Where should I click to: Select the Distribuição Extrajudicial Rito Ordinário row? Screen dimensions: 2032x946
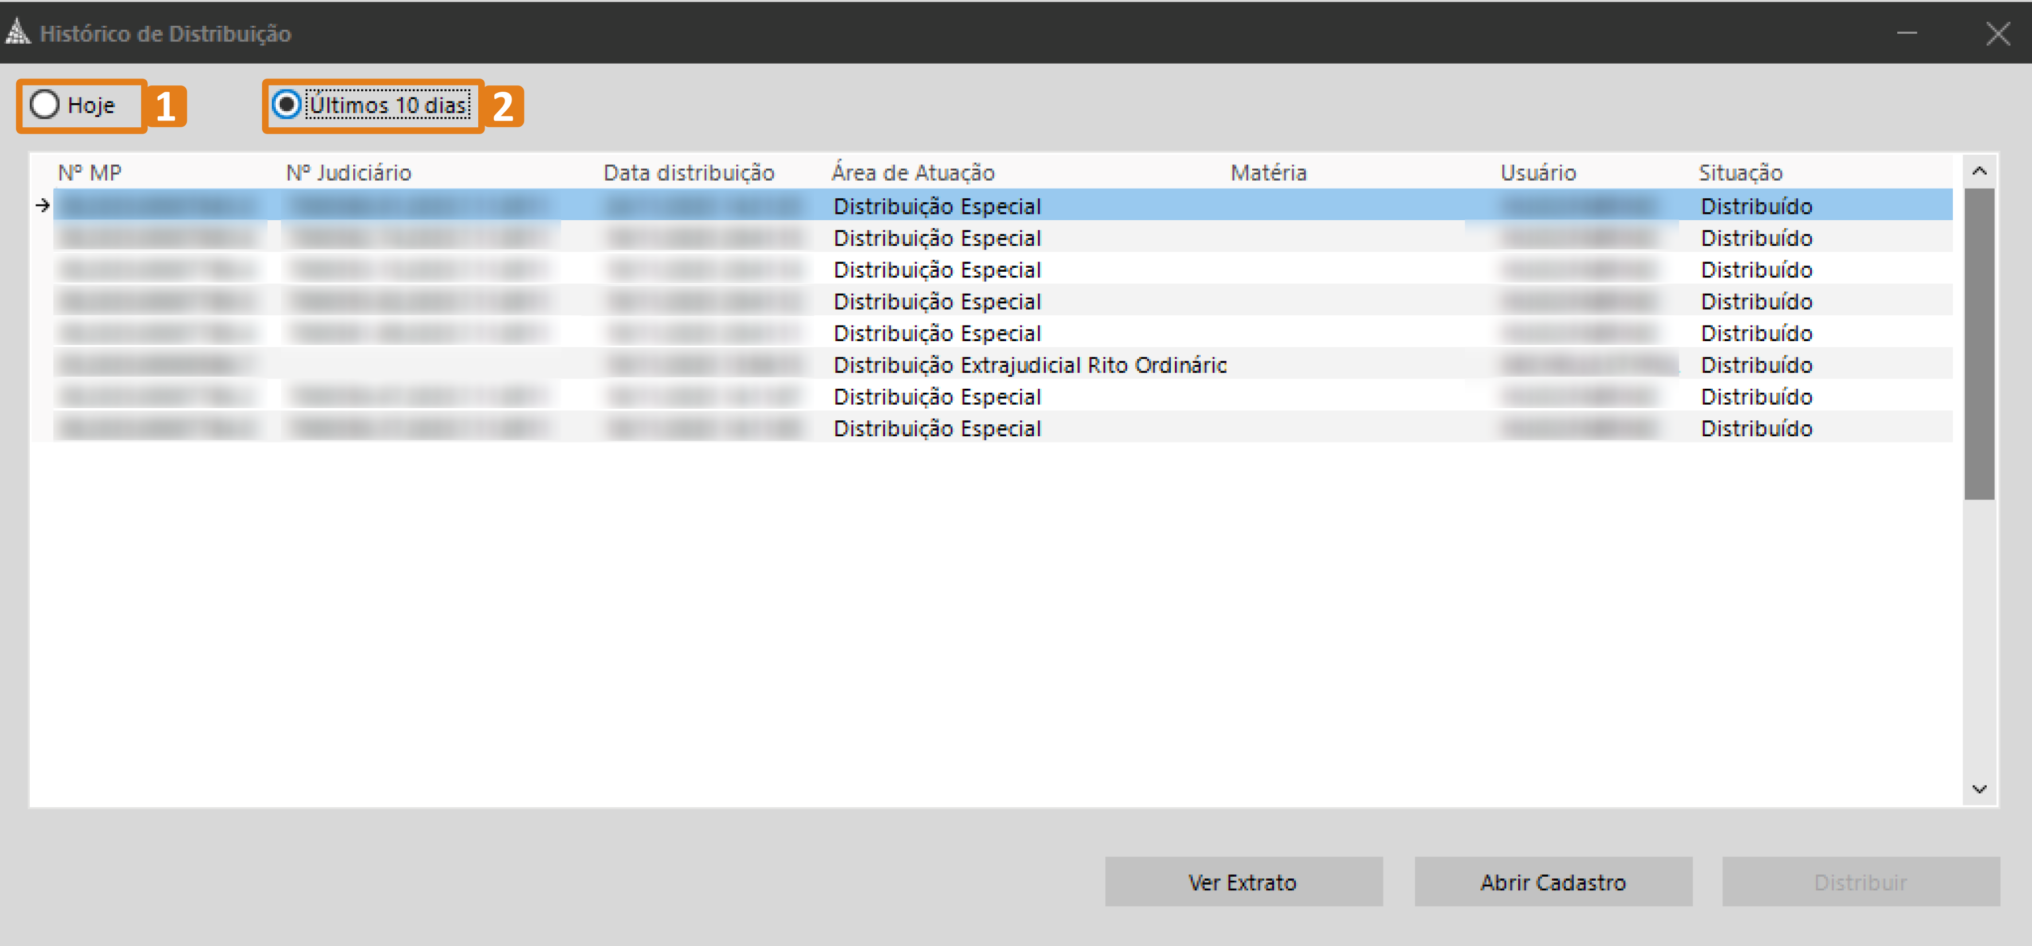[x=1029, y=365]
